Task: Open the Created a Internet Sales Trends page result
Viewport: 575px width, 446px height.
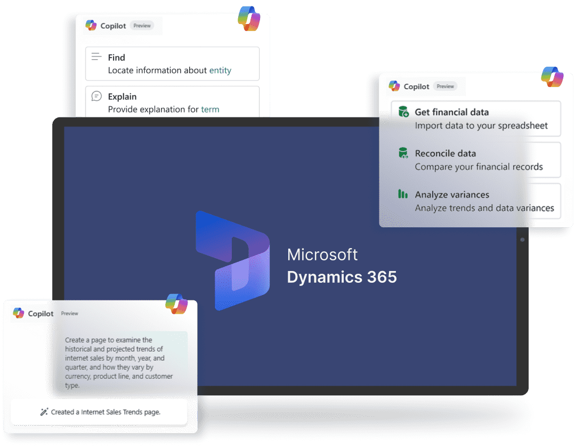Action: [99, 412]
